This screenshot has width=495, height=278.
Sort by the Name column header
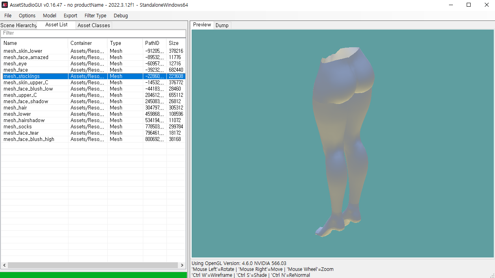tap(35, 43)
